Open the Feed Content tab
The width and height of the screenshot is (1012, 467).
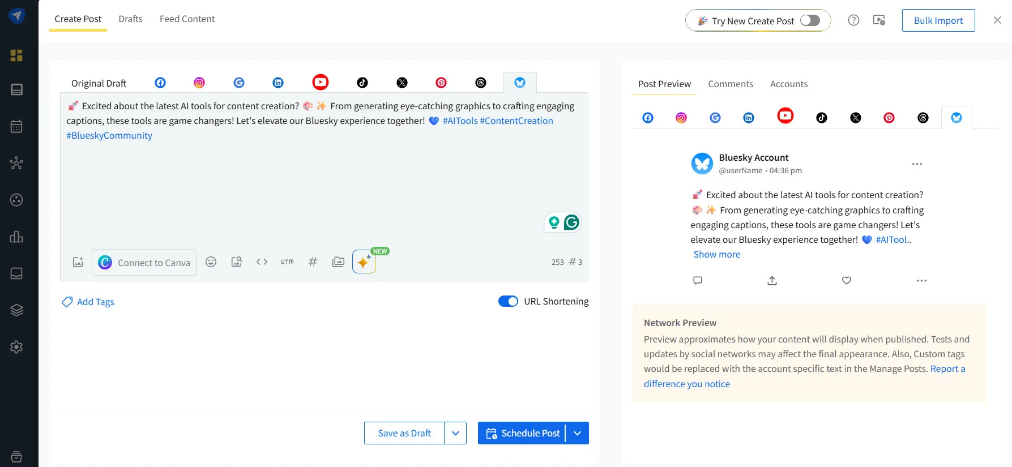pos(187,19)
